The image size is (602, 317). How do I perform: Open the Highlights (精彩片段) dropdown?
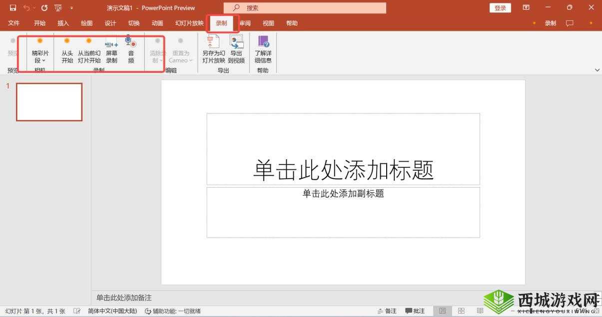tap(40, 51)
